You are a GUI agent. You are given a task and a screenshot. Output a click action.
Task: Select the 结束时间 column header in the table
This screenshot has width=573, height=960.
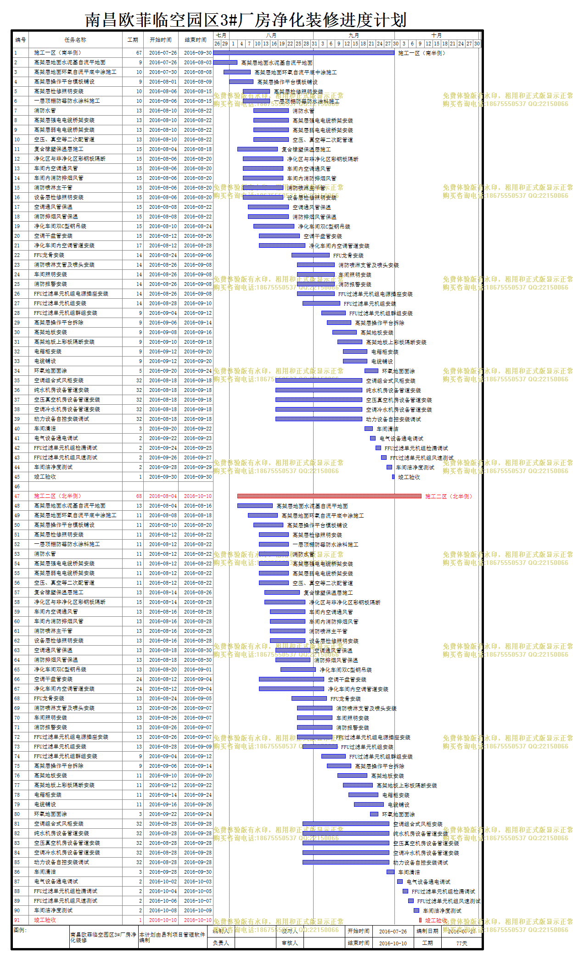click(196, 40)
